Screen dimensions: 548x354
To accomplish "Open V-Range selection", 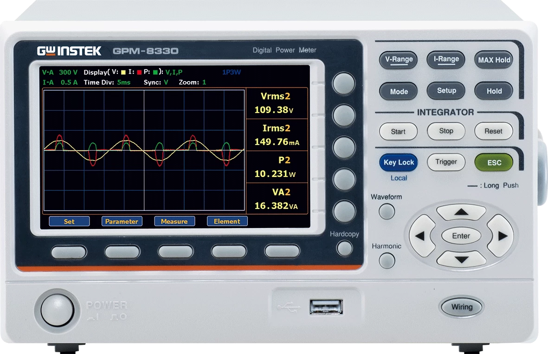I will (399, 60).
